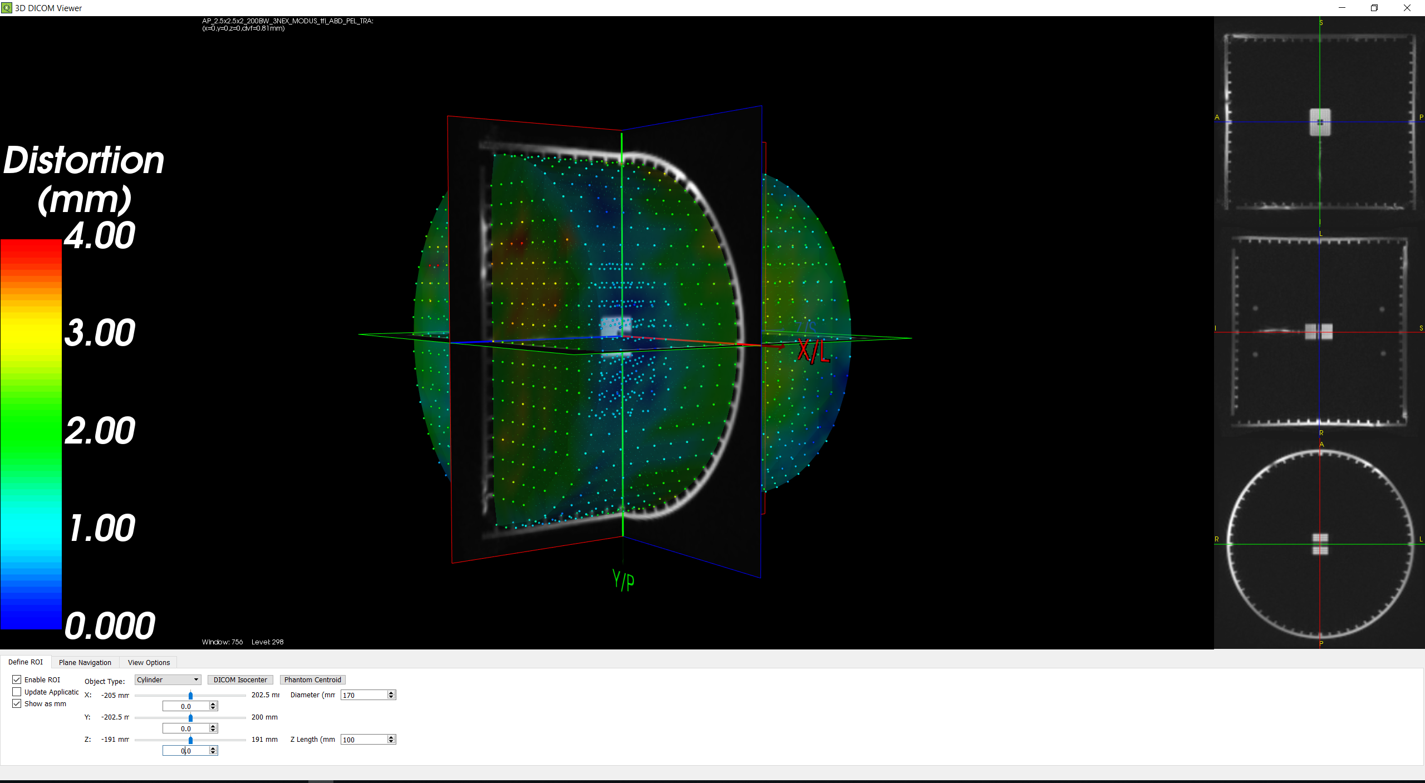Select the Plane Navigation tab
This screenshot has width=1425, height=783.
86,662
